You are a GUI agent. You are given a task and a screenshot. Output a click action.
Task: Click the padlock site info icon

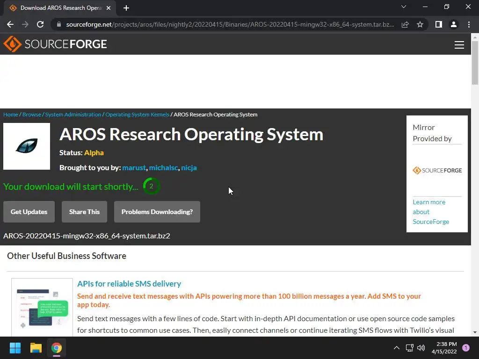[x=59, y=24]
